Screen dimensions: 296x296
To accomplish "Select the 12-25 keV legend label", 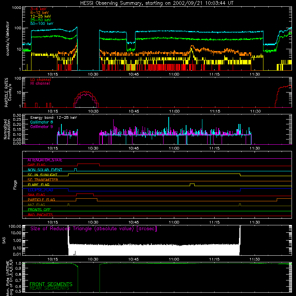I will pos(41,16).
